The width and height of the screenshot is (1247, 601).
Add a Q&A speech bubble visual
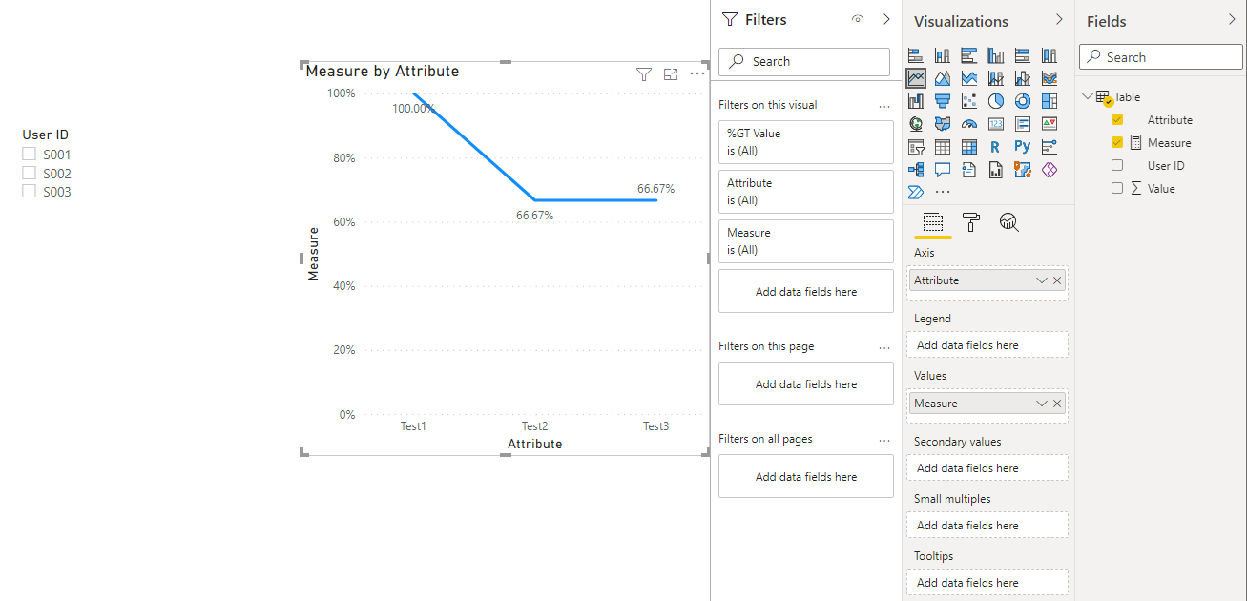[943, 170]
